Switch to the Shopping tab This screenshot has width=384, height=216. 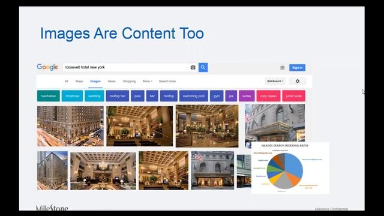[129, 81]
